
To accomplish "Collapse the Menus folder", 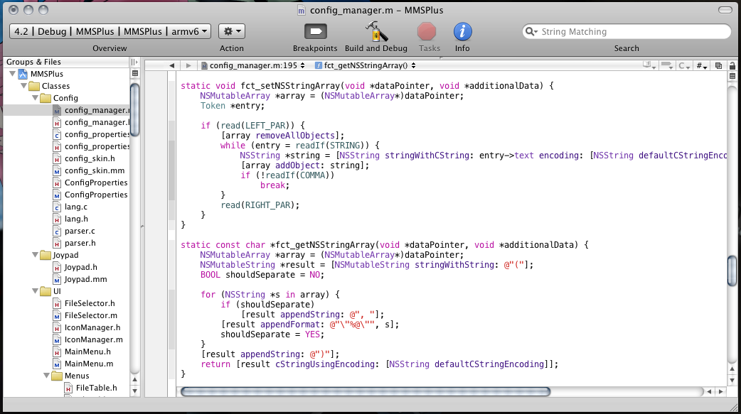I will [x=46, y=376].
